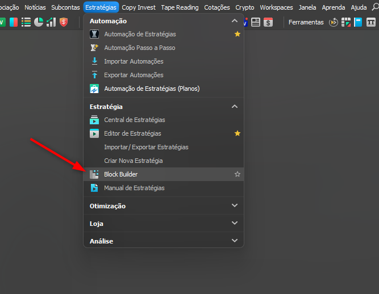The height and width of the screenshot is (294, 379).
Task: Collapse the Automação section chevron
Action: point(235,21)
